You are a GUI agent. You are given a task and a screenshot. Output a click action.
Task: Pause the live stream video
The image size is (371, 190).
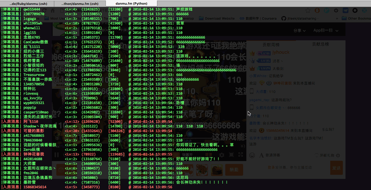coord(57,155)
